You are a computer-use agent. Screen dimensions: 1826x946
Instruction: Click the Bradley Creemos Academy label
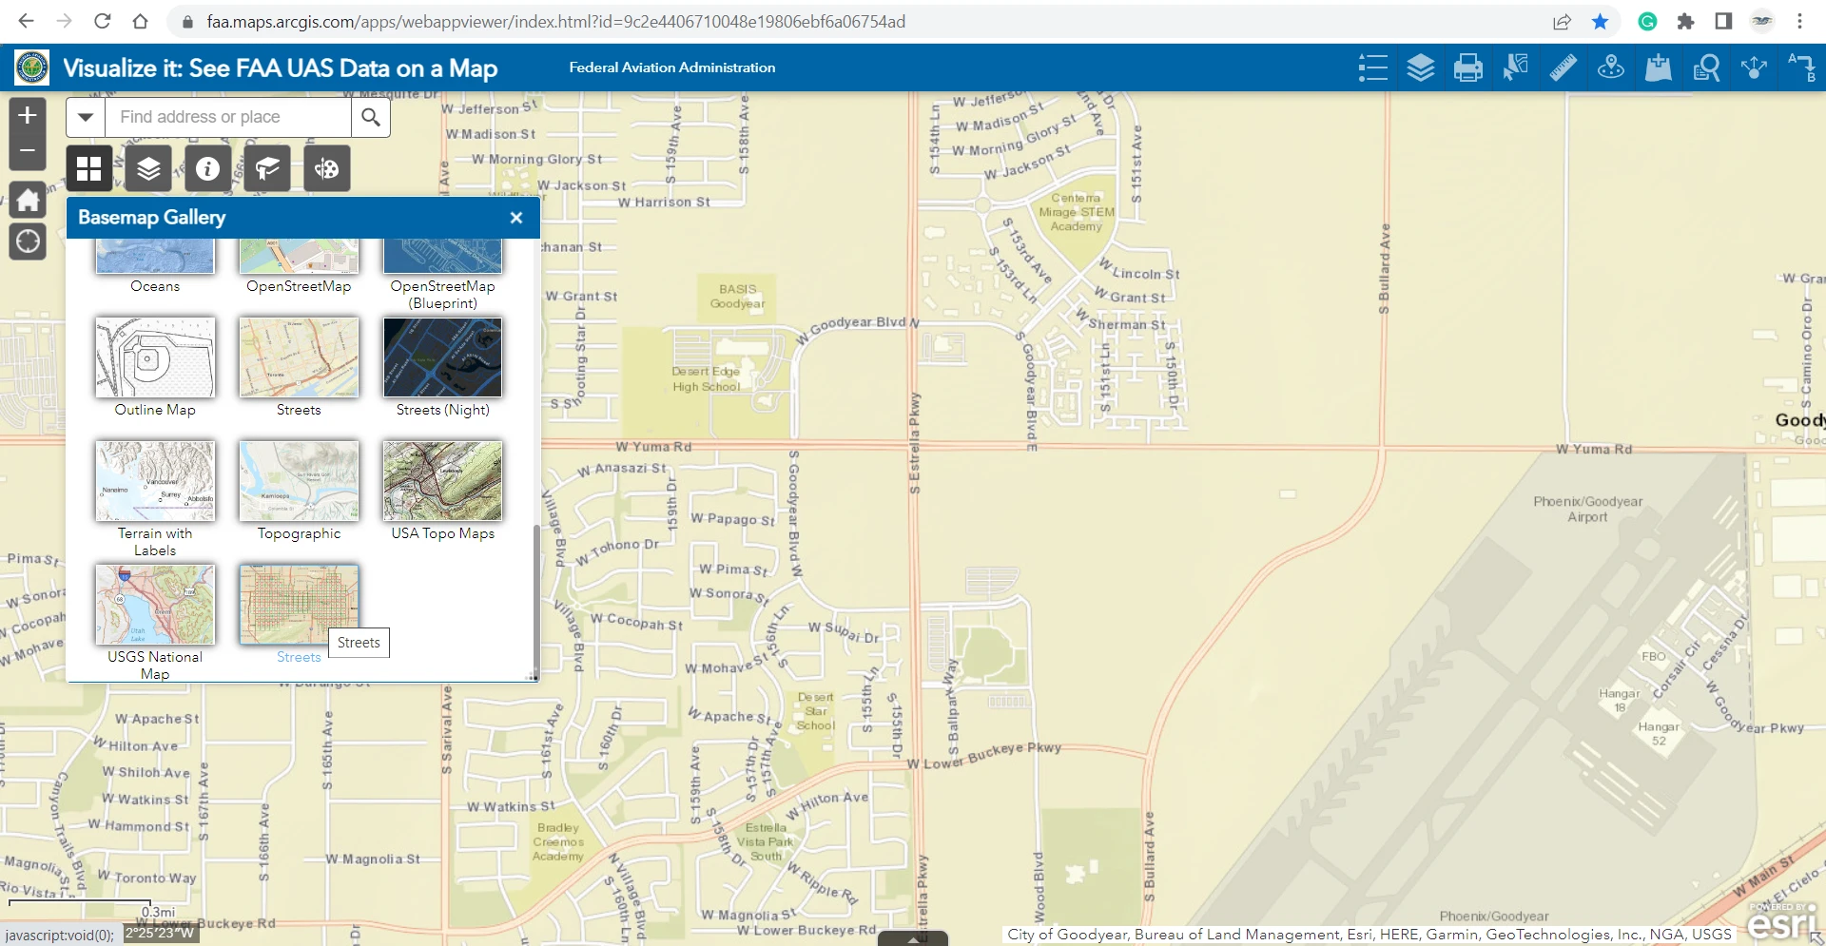[x=558, y=841]
